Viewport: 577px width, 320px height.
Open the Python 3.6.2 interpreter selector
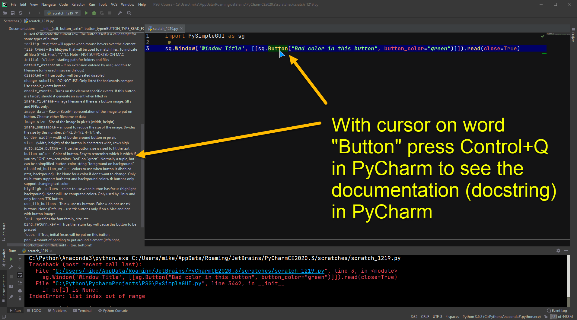click(x=502, y=316)
